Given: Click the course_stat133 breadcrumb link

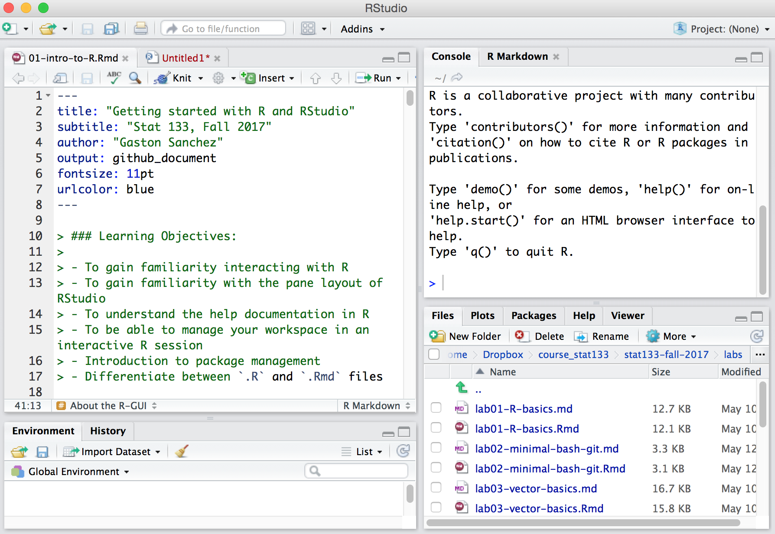Looking at the screenshot, I should (x=573, y=355).
